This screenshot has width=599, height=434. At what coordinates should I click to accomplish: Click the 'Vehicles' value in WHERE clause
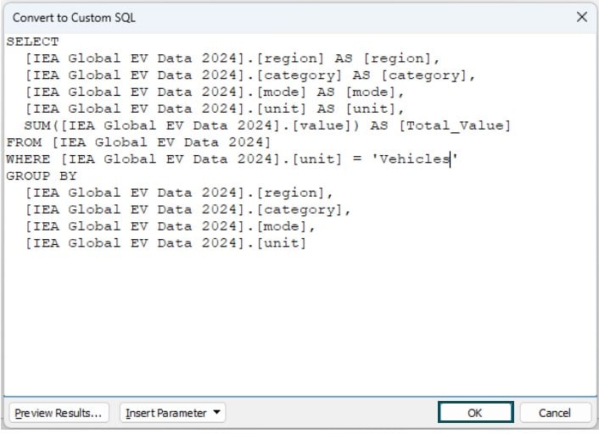point(415,159)
